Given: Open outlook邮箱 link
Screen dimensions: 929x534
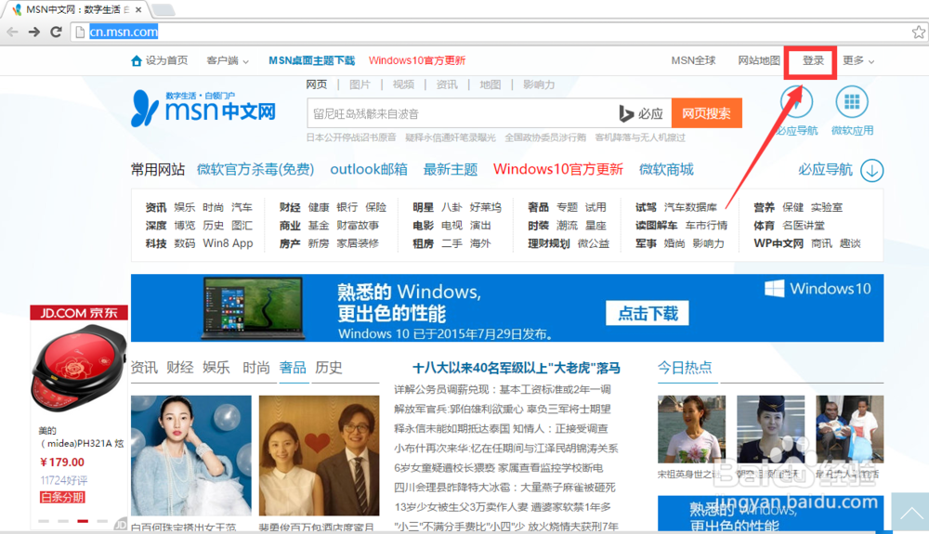Looking at the screenshot, I should (x=369, y=169).
